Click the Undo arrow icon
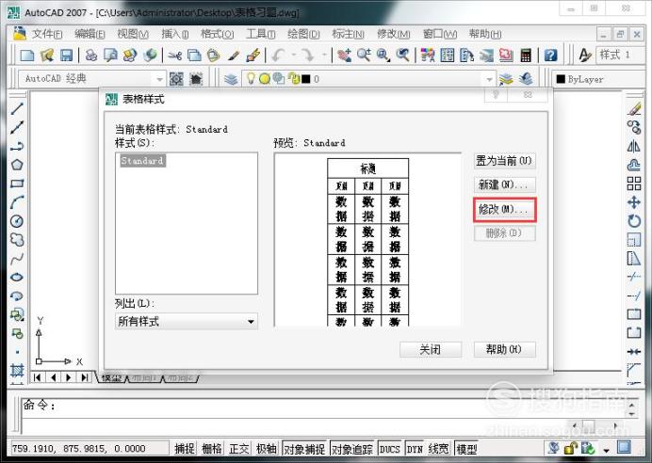The image size is (652, 463). [278, 55]
